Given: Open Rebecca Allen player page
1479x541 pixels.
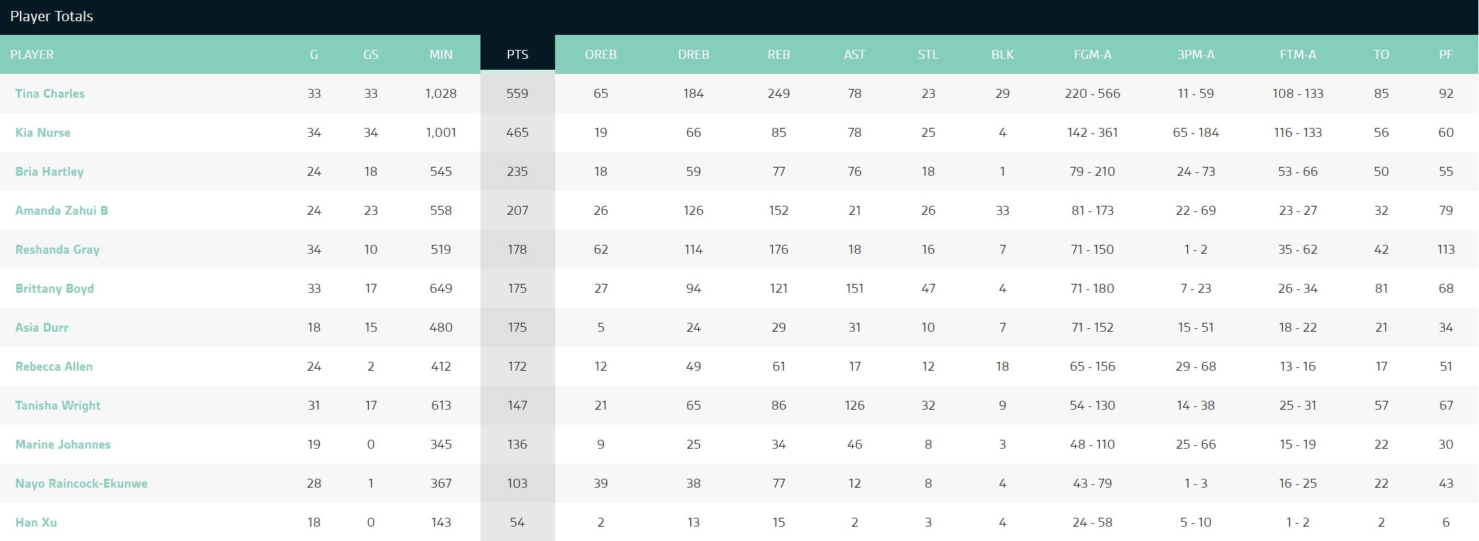Looking at the screenshot, I should (x=54, y=367).
